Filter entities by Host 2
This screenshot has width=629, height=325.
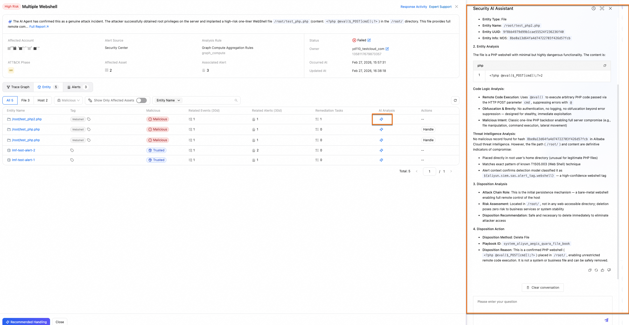[42, 100]
